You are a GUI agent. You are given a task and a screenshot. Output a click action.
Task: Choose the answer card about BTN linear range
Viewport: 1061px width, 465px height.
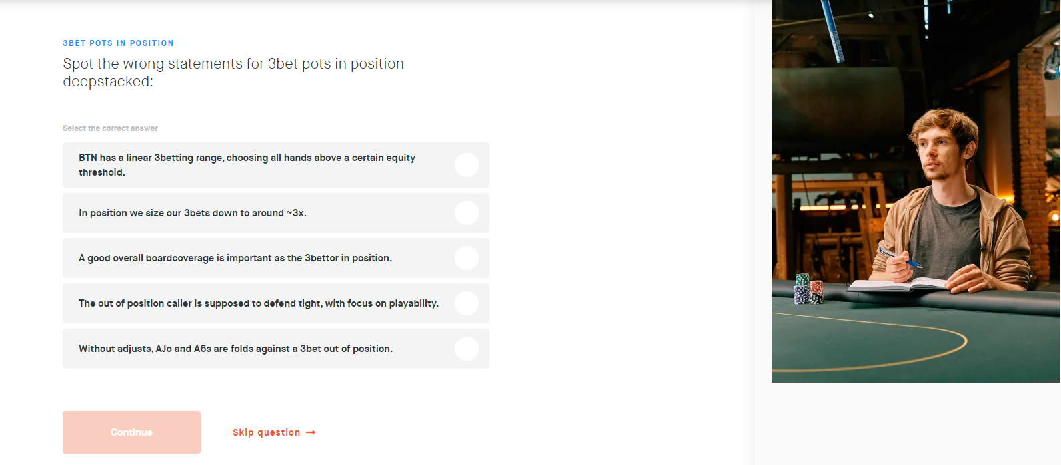[x=276, y=165]
